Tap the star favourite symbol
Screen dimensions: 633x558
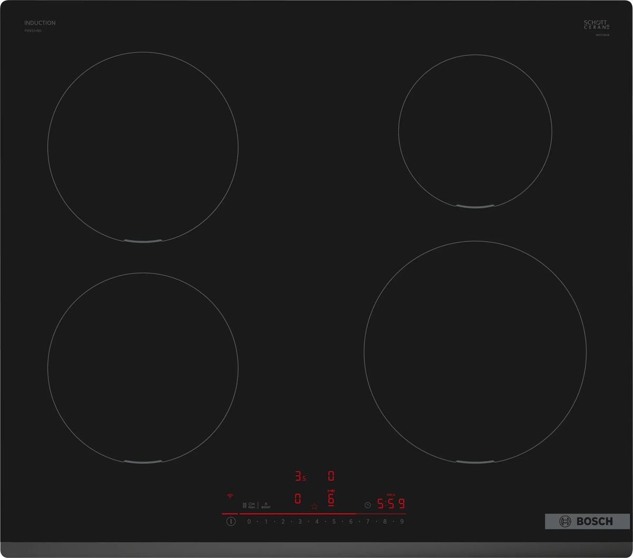pyautogui.click(x=314, y=506)
